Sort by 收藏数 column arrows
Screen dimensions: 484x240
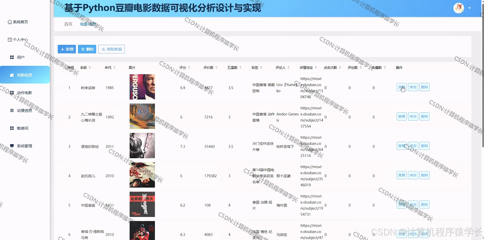pos(385,68)
